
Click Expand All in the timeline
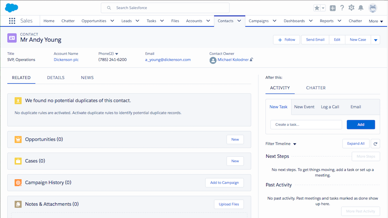[x=356, y=144]
